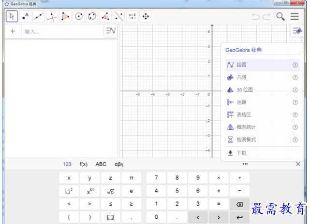
Task: Toggle the algebra view style bar
Action: click(111, 30)
